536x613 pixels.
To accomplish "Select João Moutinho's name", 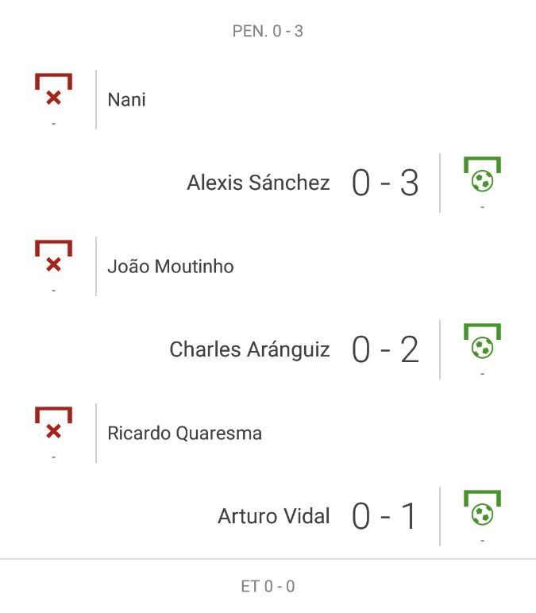I will pyautogui.click(x=171, y=267).
